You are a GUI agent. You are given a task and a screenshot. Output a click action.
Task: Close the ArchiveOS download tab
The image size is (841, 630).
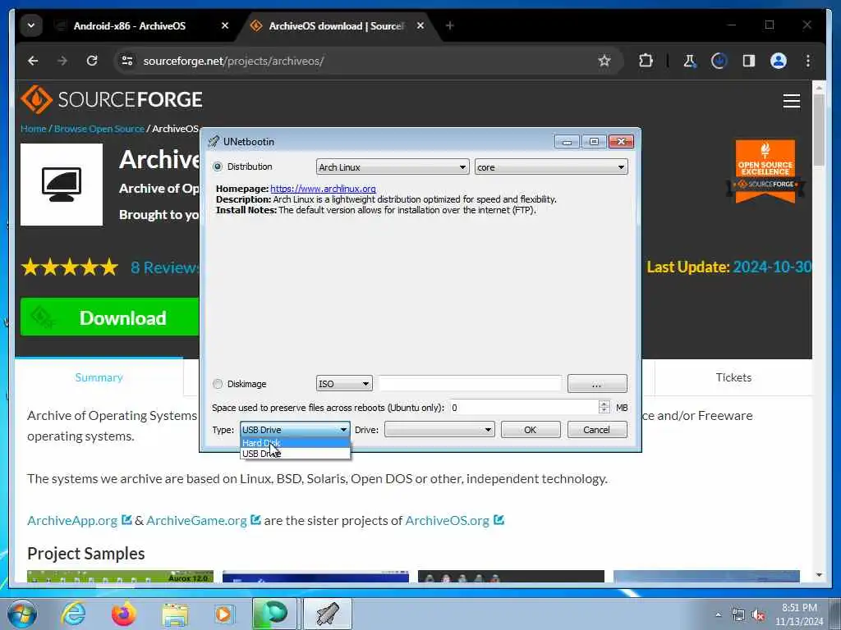[x=420, y=25]
